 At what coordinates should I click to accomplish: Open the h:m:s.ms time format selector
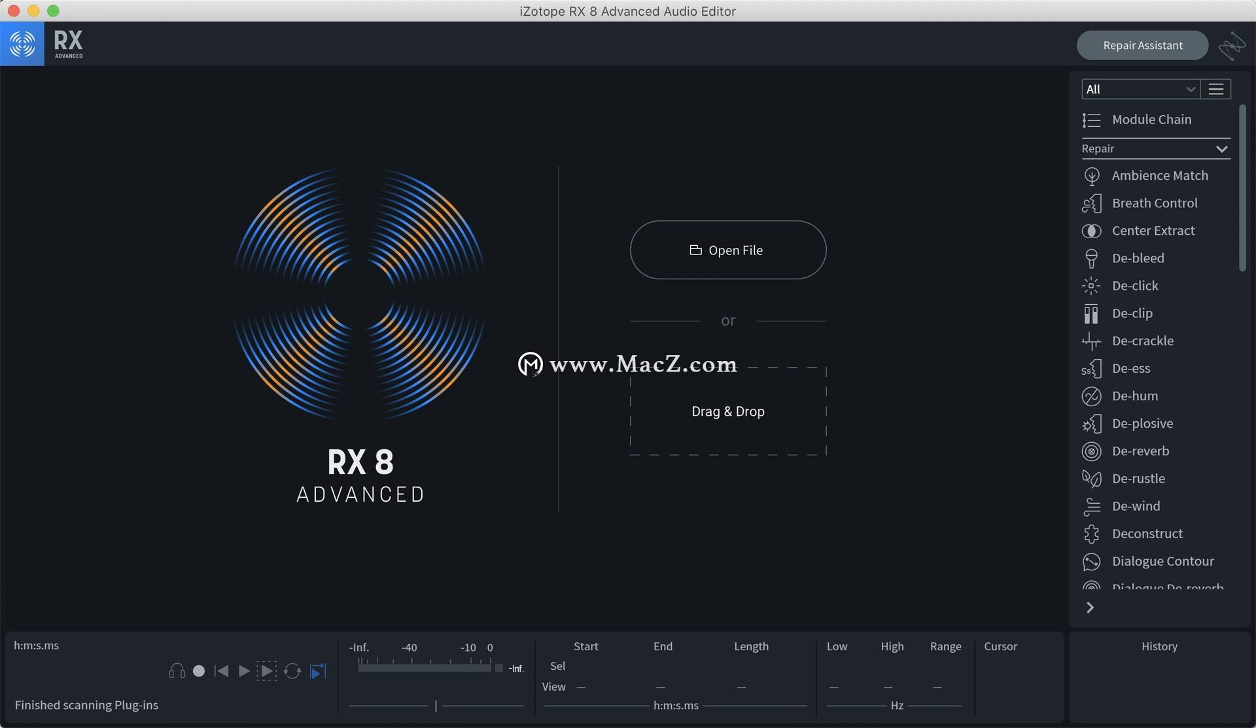coord(676,706)
